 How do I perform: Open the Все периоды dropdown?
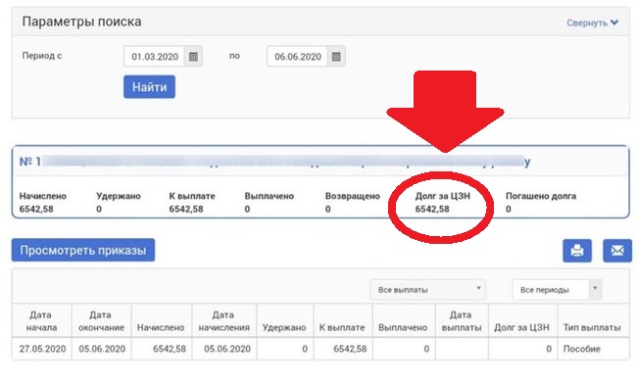point(557,290)
